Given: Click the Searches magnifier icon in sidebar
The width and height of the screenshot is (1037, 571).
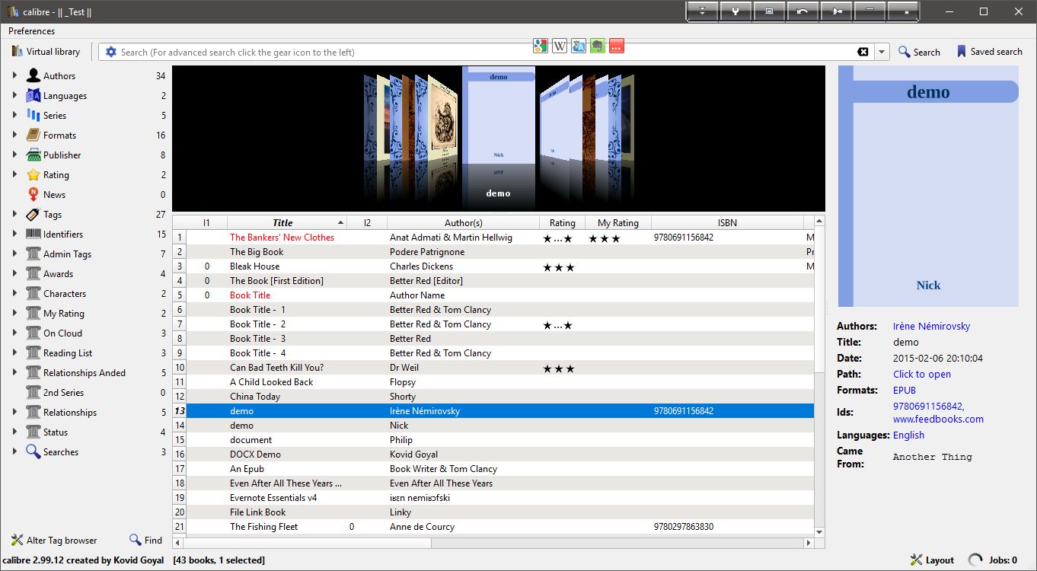Looking at the screenshot, I should tap(34, 451).
